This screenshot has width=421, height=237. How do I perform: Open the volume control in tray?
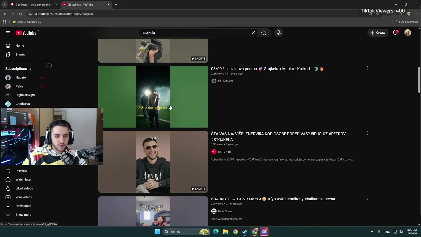401,232
